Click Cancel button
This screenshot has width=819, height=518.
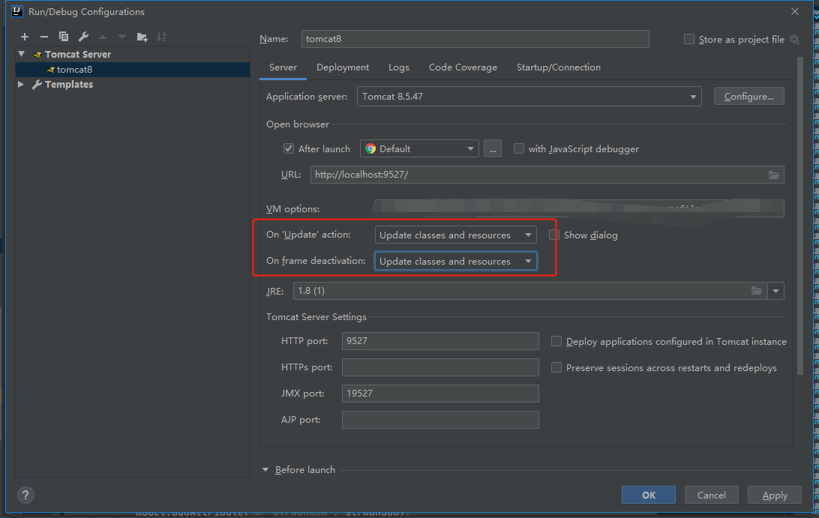(x=712, y=495)
